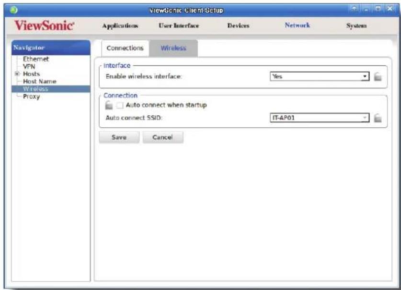Select VPN in the Navigator
Screen dimensions: 401x290
pos(29,67)
